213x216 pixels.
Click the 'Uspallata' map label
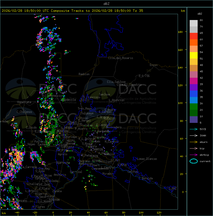(24, 102)
